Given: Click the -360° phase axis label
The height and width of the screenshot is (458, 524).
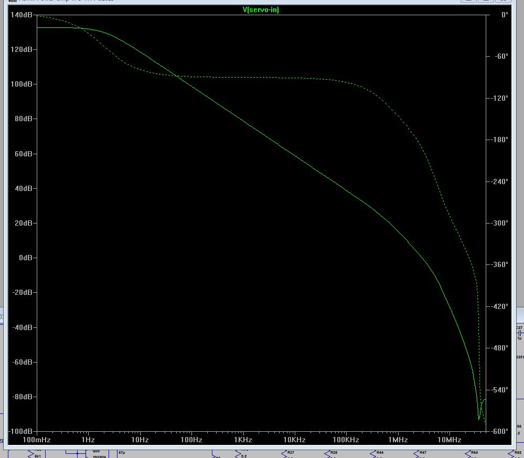Looking at the screenshot, I should point(500,265).
